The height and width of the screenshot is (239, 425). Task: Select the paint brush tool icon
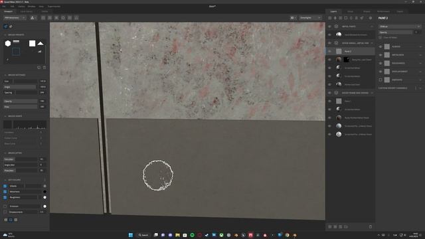pos(5,27)
